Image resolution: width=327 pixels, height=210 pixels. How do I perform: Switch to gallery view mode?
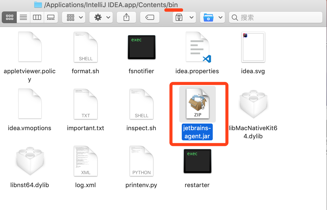pyautogui.click(x=51, y=17)
